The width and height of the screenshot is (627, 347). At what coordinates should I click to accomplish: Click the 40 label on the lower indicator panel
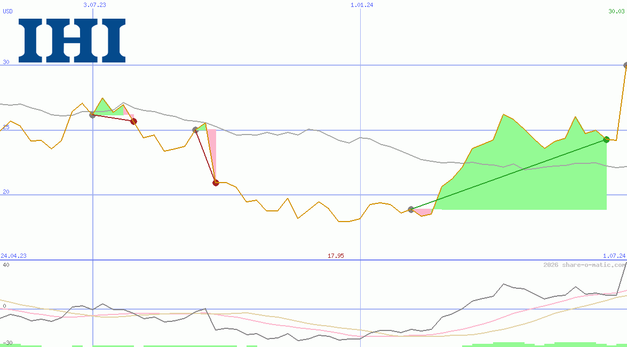tap(5, 264)
